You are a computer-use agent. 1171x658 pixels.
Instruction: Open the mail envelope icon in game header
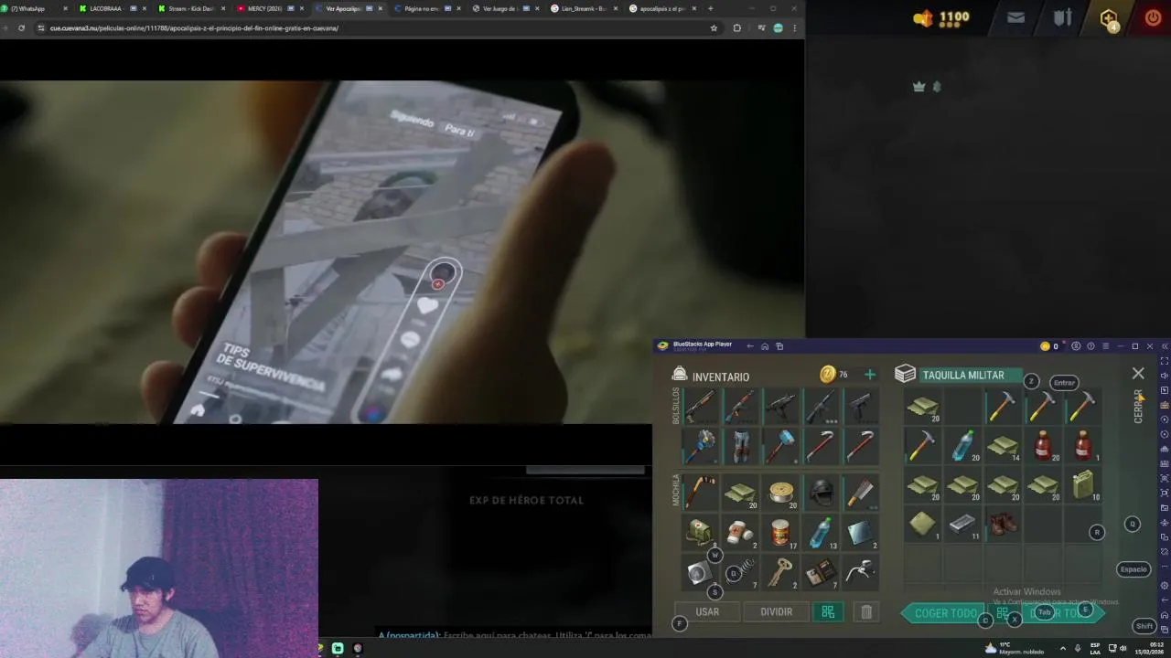(x=1015, y=17)
